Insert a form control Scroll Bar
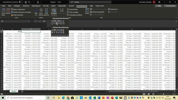 coord(57,23)
